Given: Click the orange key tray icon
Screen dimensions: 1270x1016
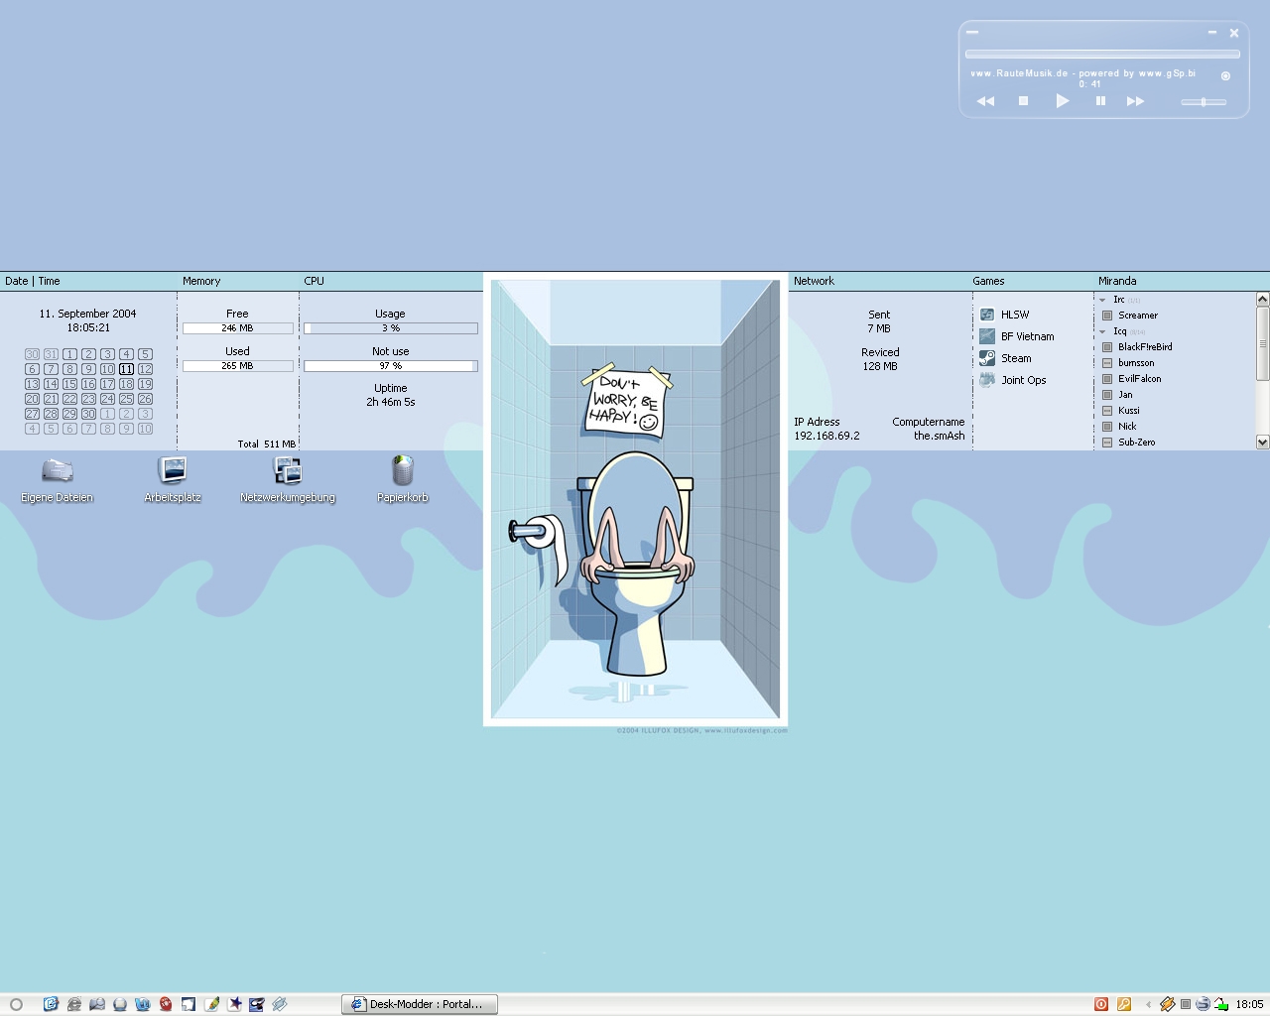Looking at the screenshot, I should [1124, 1004].
